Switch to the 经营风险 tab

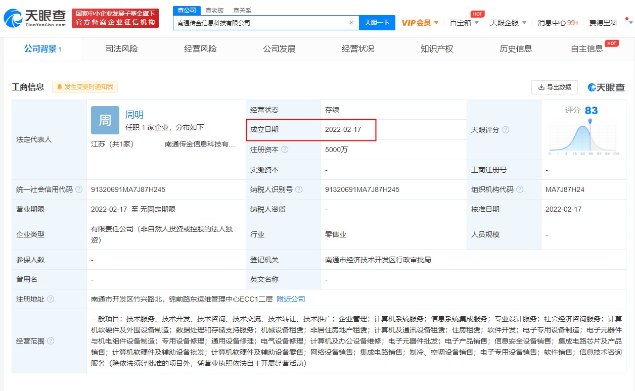[200, 49]
